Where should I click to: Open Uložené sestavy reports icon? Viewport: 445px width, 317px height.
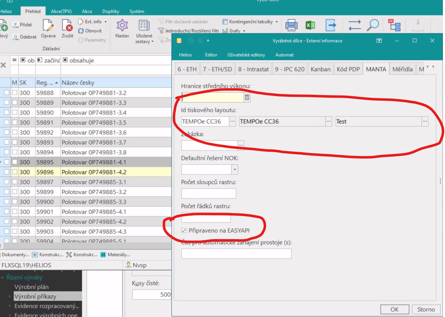pyautogui.click(x=144, y=26)
